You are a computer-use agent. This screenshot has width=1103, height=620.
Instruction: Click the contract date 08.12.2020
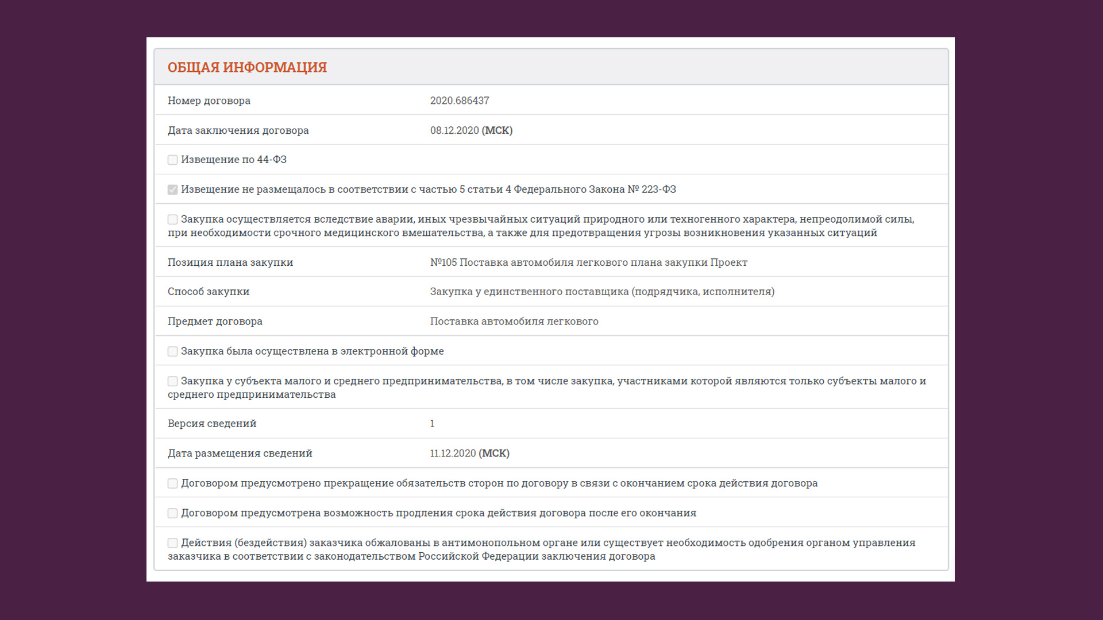[454, 130]
